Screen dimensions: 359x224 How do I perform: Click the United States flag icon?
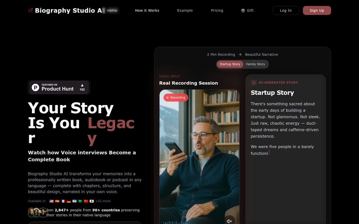(51, 201)
